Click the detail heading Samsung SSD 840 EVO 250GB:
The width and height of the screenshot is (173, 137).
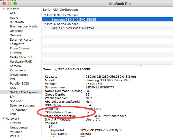tap(67, 69)
